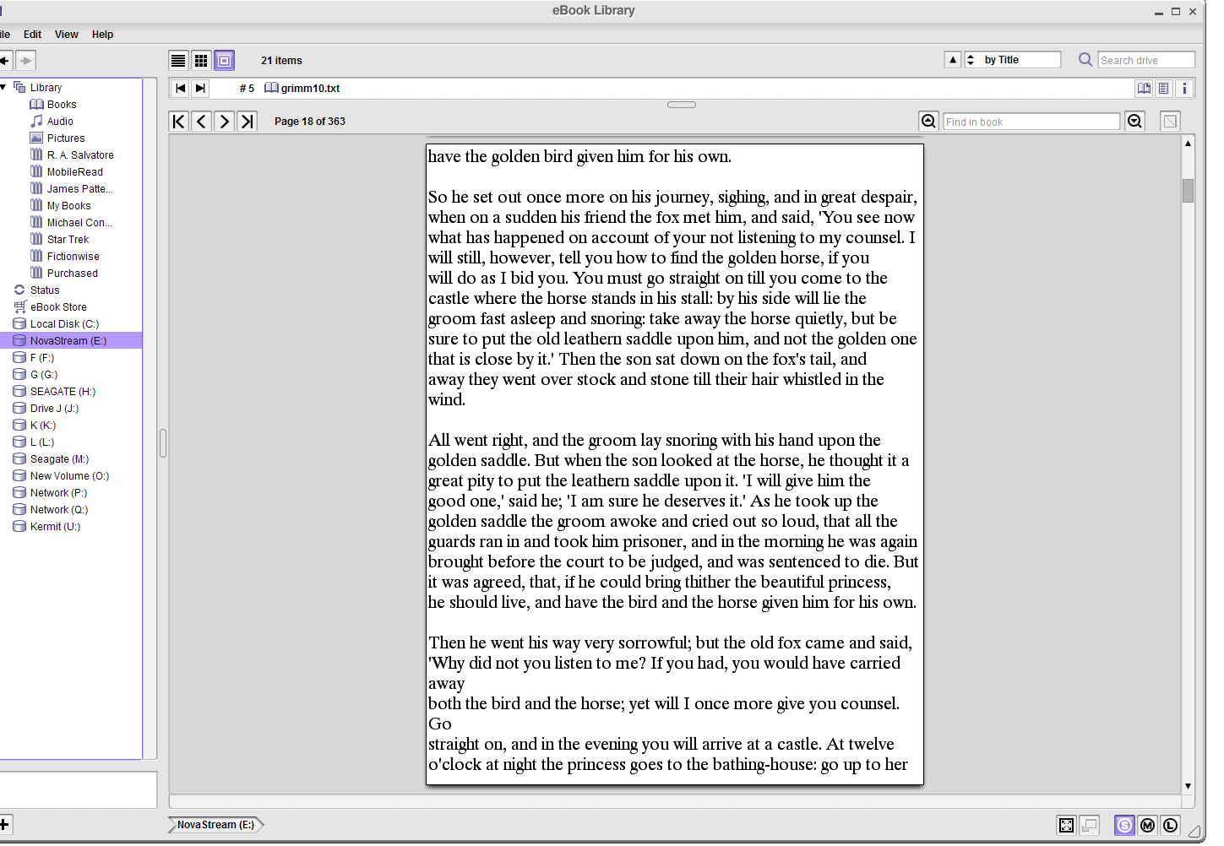Toggle ascending sort order arrow
The height and width of the screenshot is (846, 1224).
point(953,59)
